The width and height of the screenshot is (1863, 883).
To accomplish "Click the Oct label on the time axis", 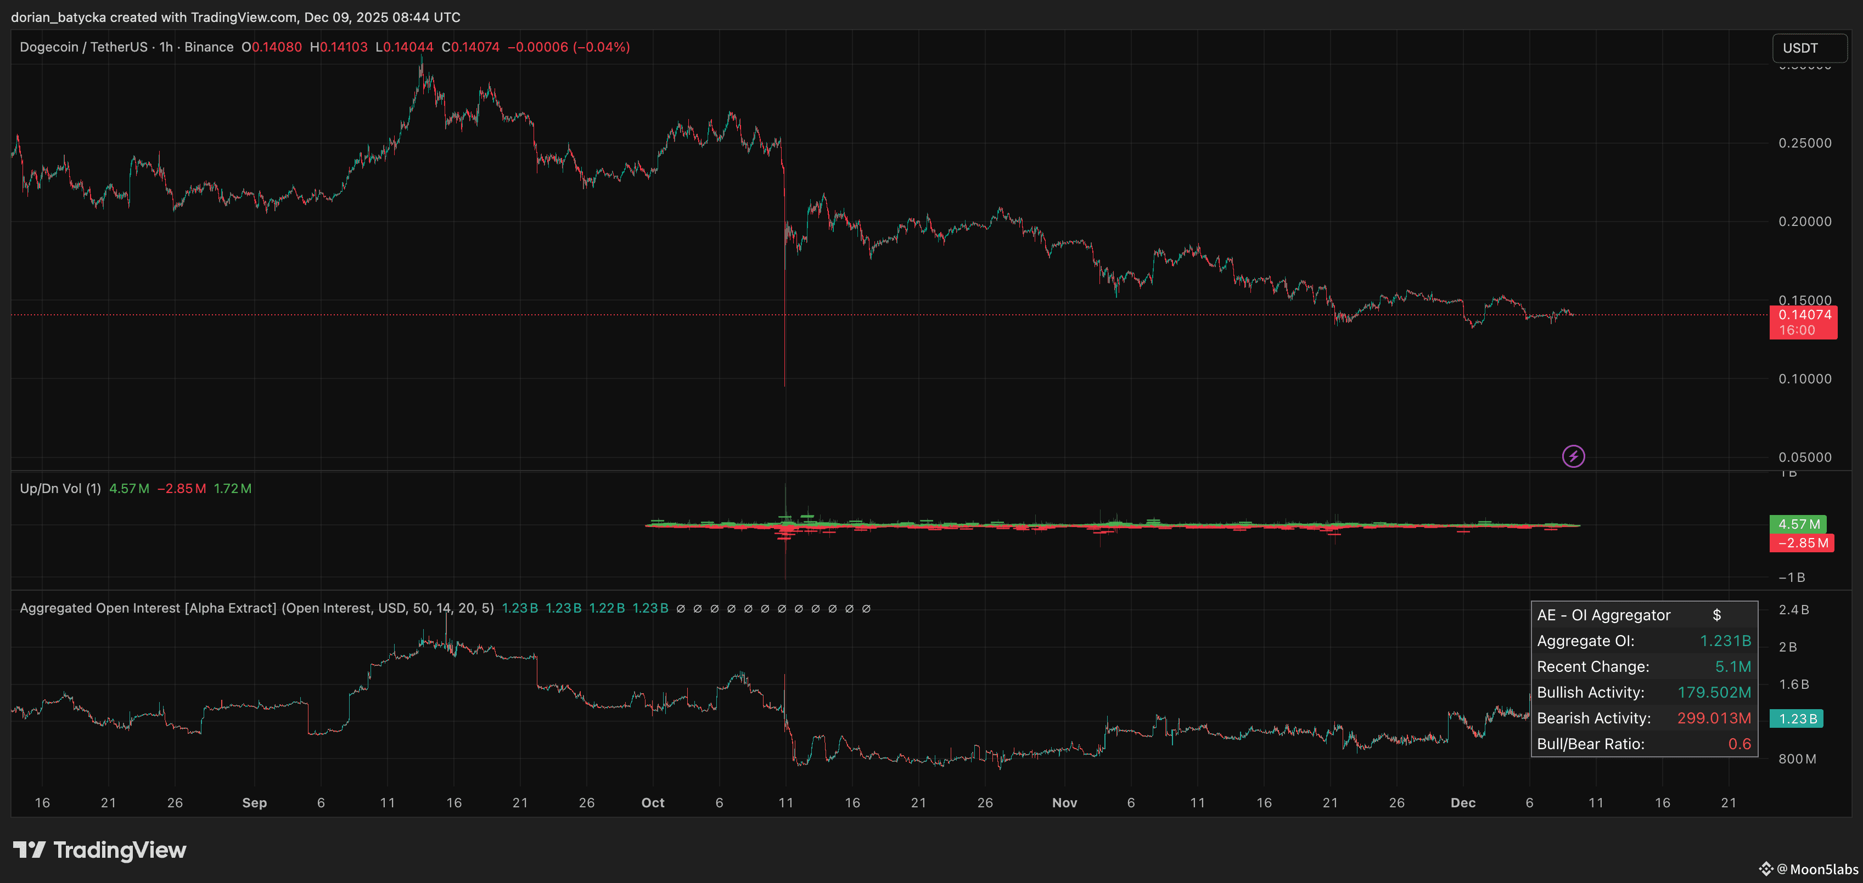I will (x=652, y=802).
